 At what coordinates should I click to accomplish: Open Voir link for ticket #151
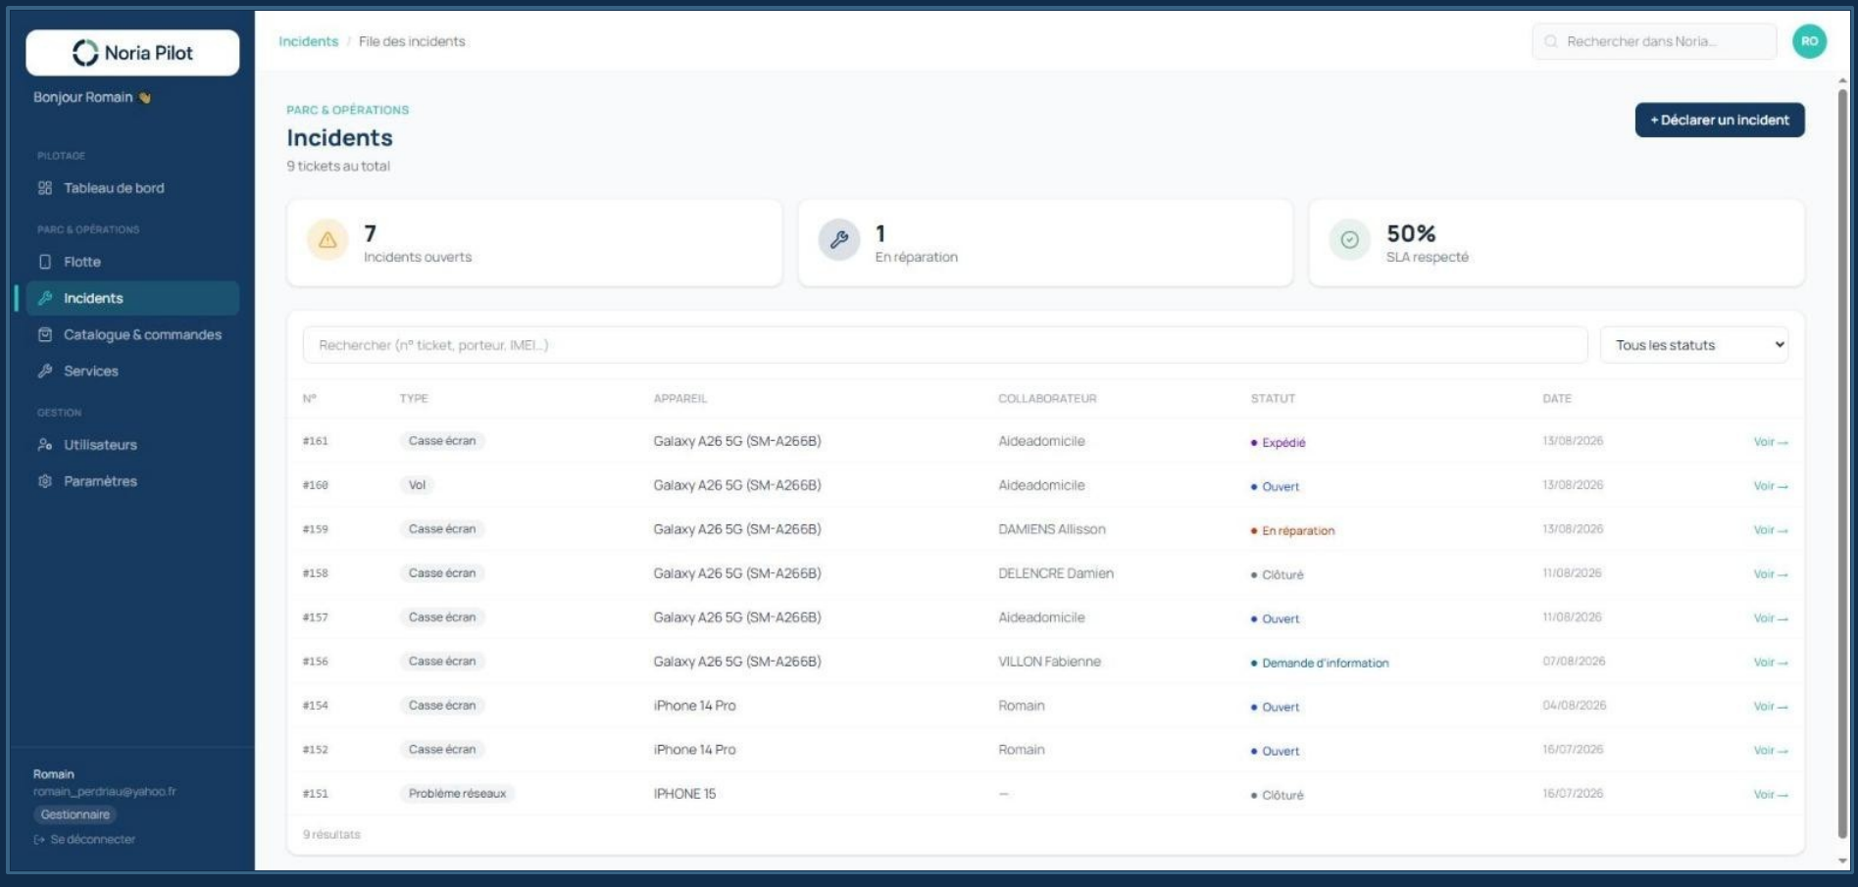coord(1770,795)
